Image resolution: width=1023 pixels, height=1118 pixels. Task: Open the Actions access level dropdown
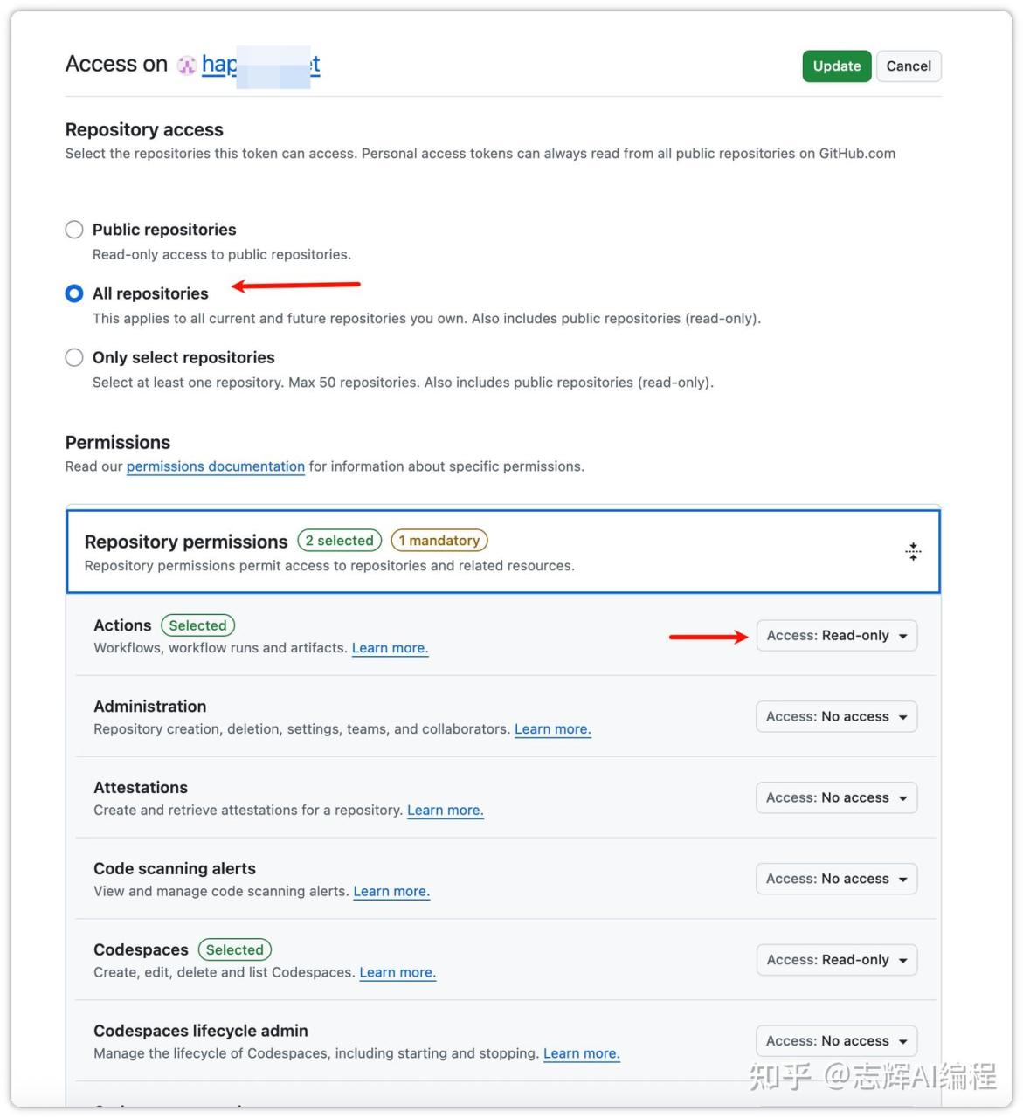[836, 636]
